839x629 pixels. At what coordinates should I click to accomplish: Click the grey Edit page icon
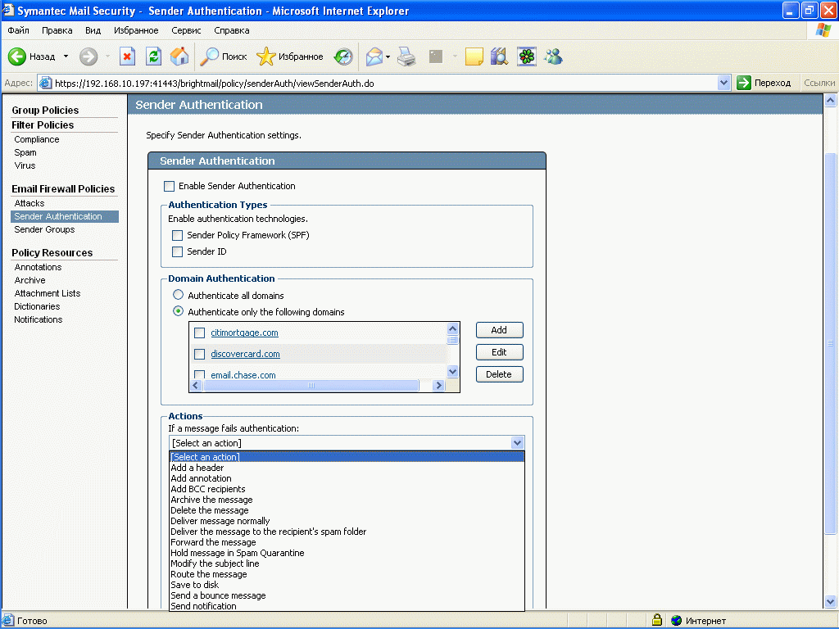click(436, 57)
